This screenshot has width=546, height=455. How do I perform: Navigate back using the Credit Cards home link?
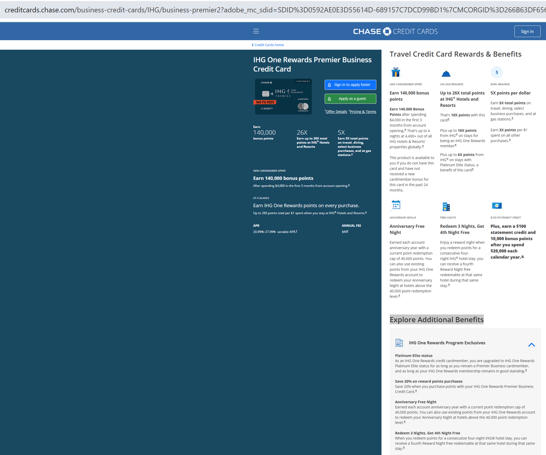(269, 45)
